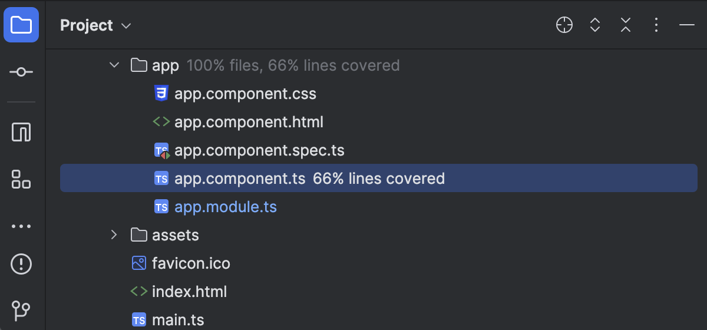Collapse all items in project tree

626,25
